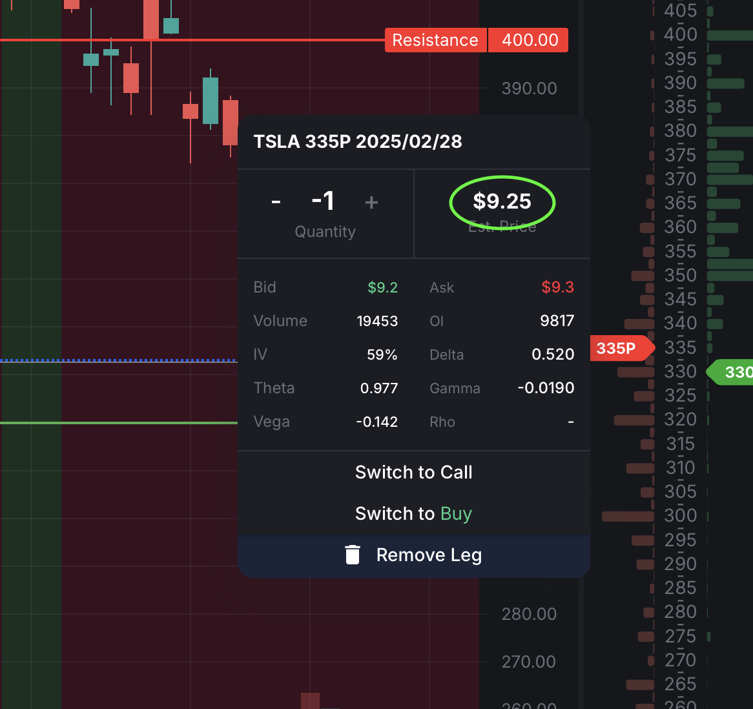Select strike 360 in the strike ladder

click(680, 227)
